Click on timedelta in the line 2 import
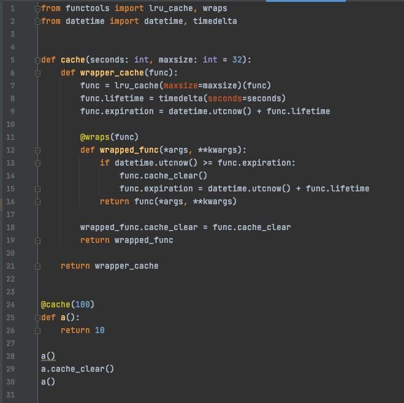 [x=215, y=21]
